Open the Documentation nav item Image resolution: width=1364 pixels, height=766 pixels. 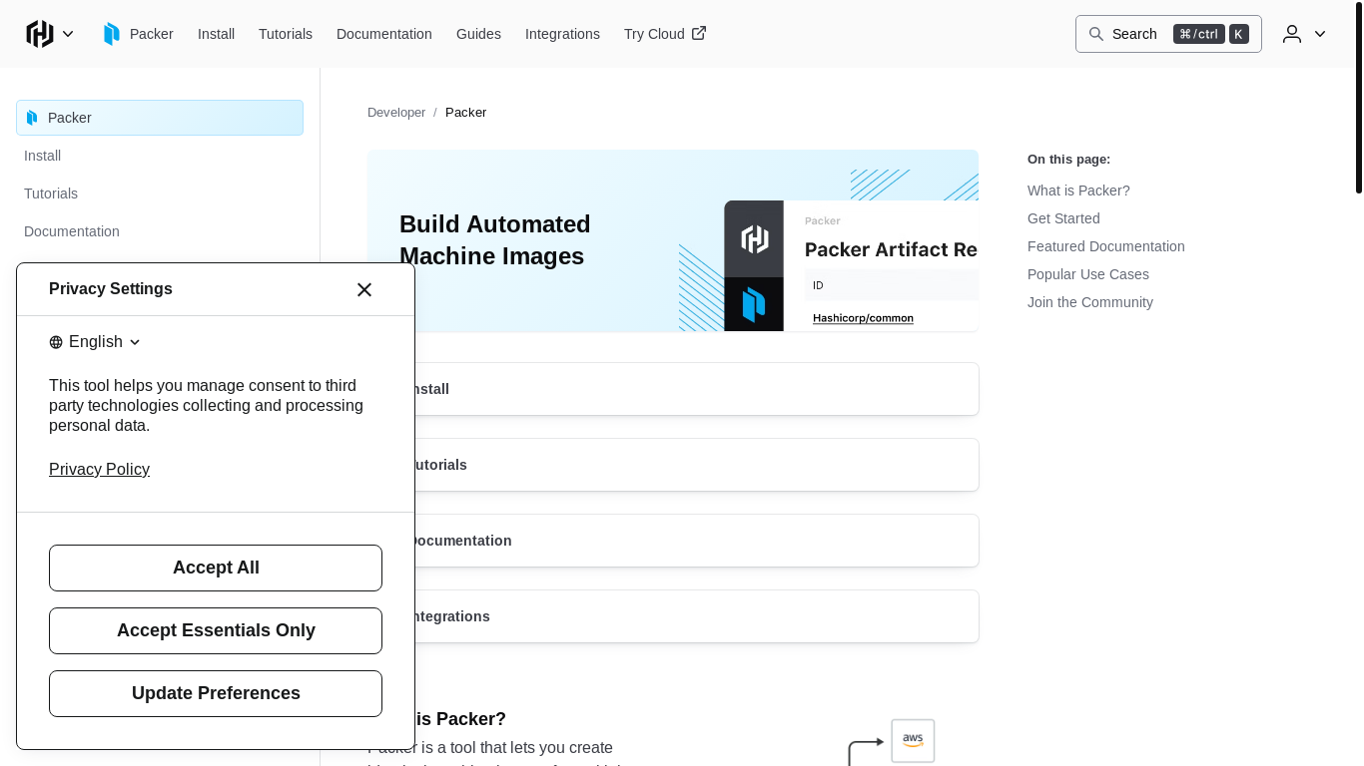pyautogui.click(x=384, y=34)
